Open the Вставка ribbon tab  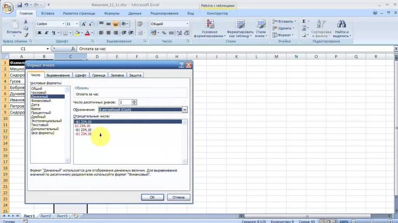[x=47, y=14]
